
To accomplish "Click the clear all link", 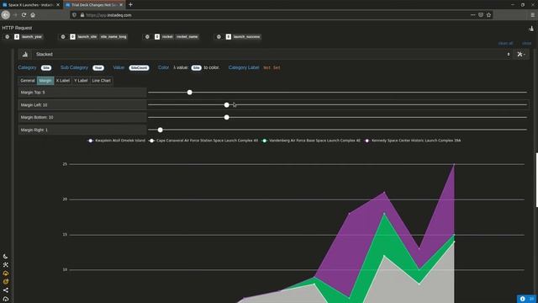I will pos(505,43).
